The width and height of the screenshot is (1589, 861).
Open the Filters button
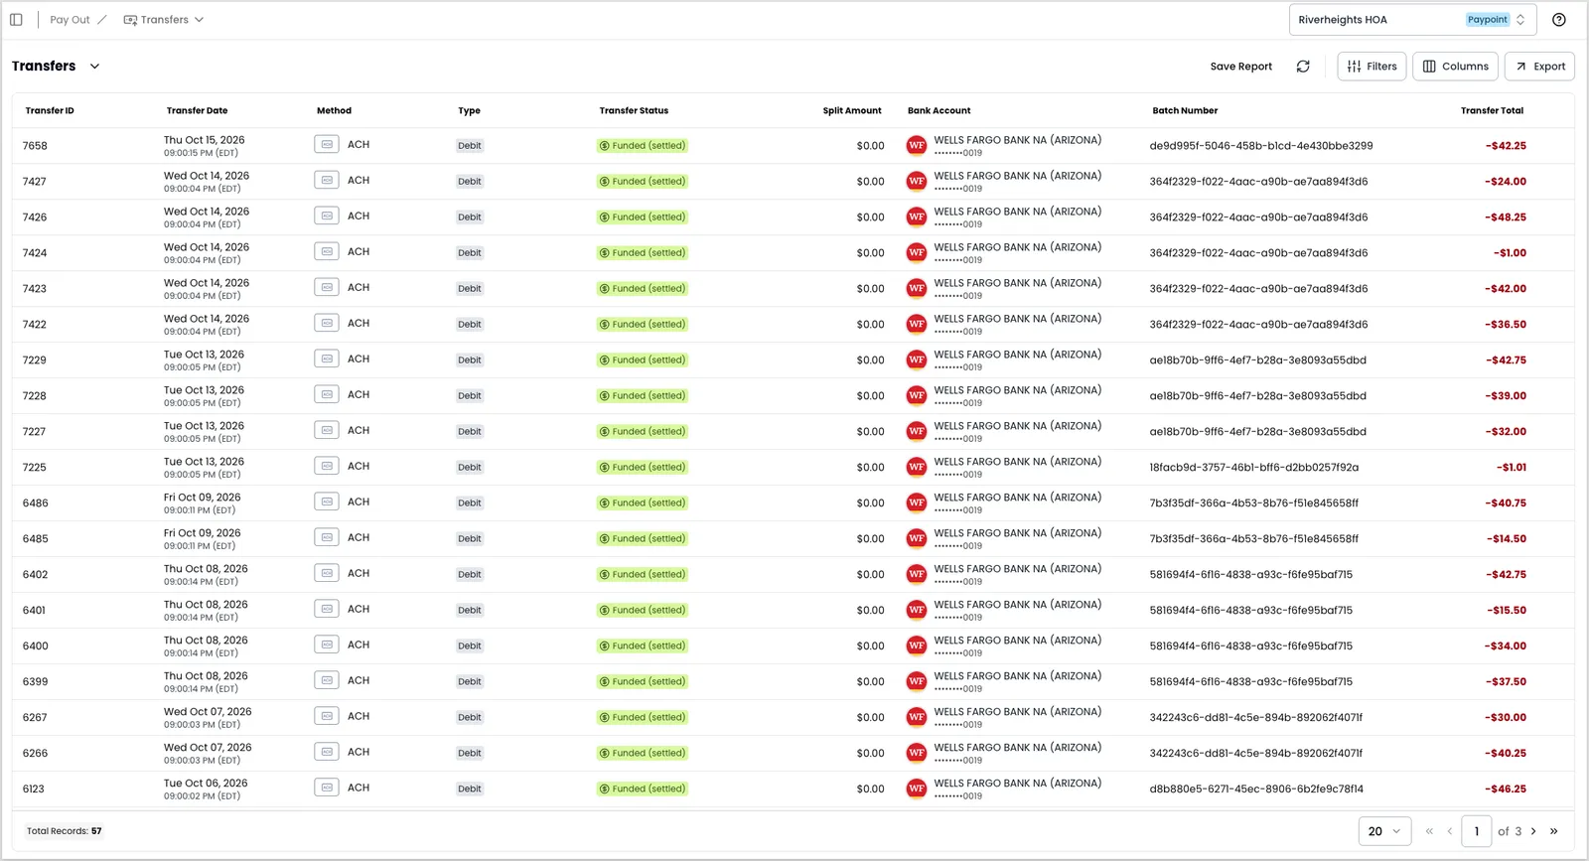pos(1372,67)
